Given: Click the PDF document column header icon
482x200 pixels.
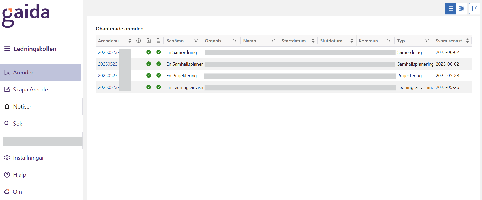Looking at the screenshot, I should pyautogui.click(x=149, y=41).
